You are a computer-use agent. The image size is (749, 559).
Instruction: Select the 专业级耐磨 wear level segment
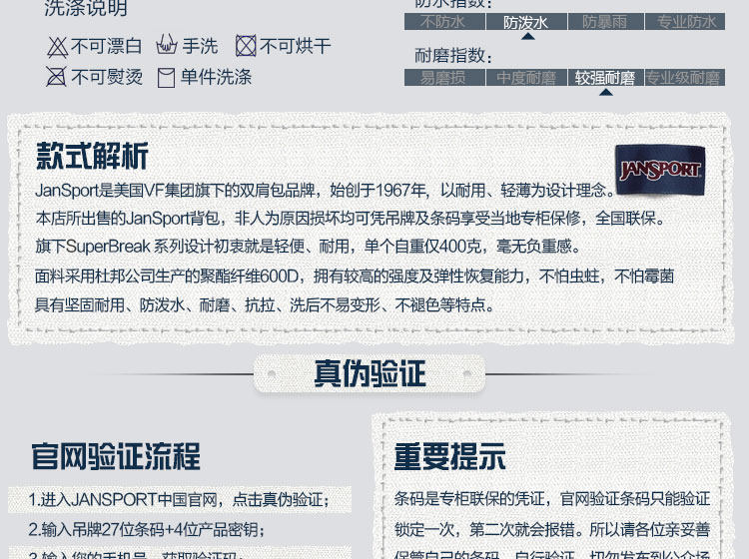[685, 77]
